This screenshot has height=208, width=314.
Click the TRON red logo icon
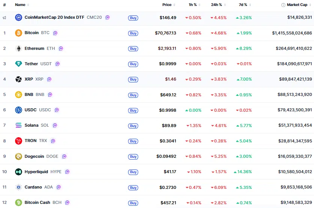click(18, 141)
